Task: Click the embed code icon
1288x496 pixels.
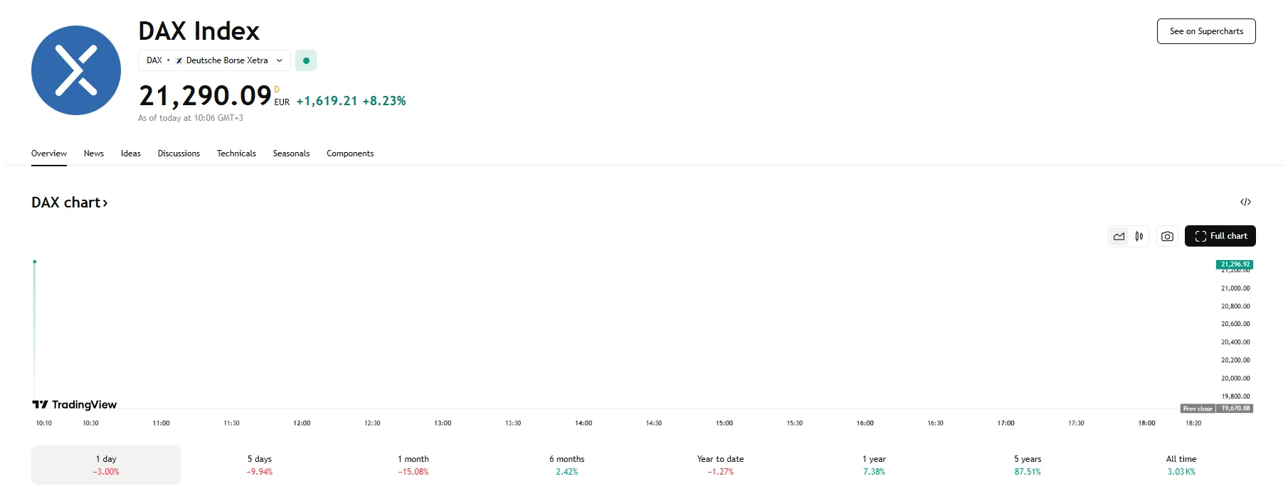Action: [x=1245, y=202]
